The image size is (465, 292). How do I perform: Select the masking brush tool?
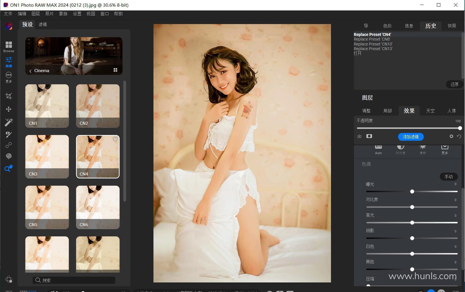point(9,134)
